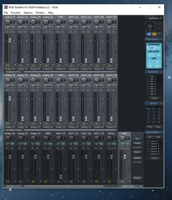
Task: Collapse the Groups panel
Action: pos(161,103)
